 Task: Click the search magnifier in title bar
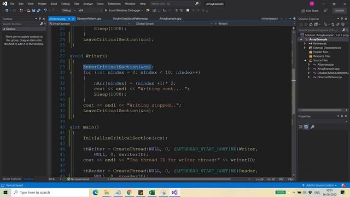point(197,4)
